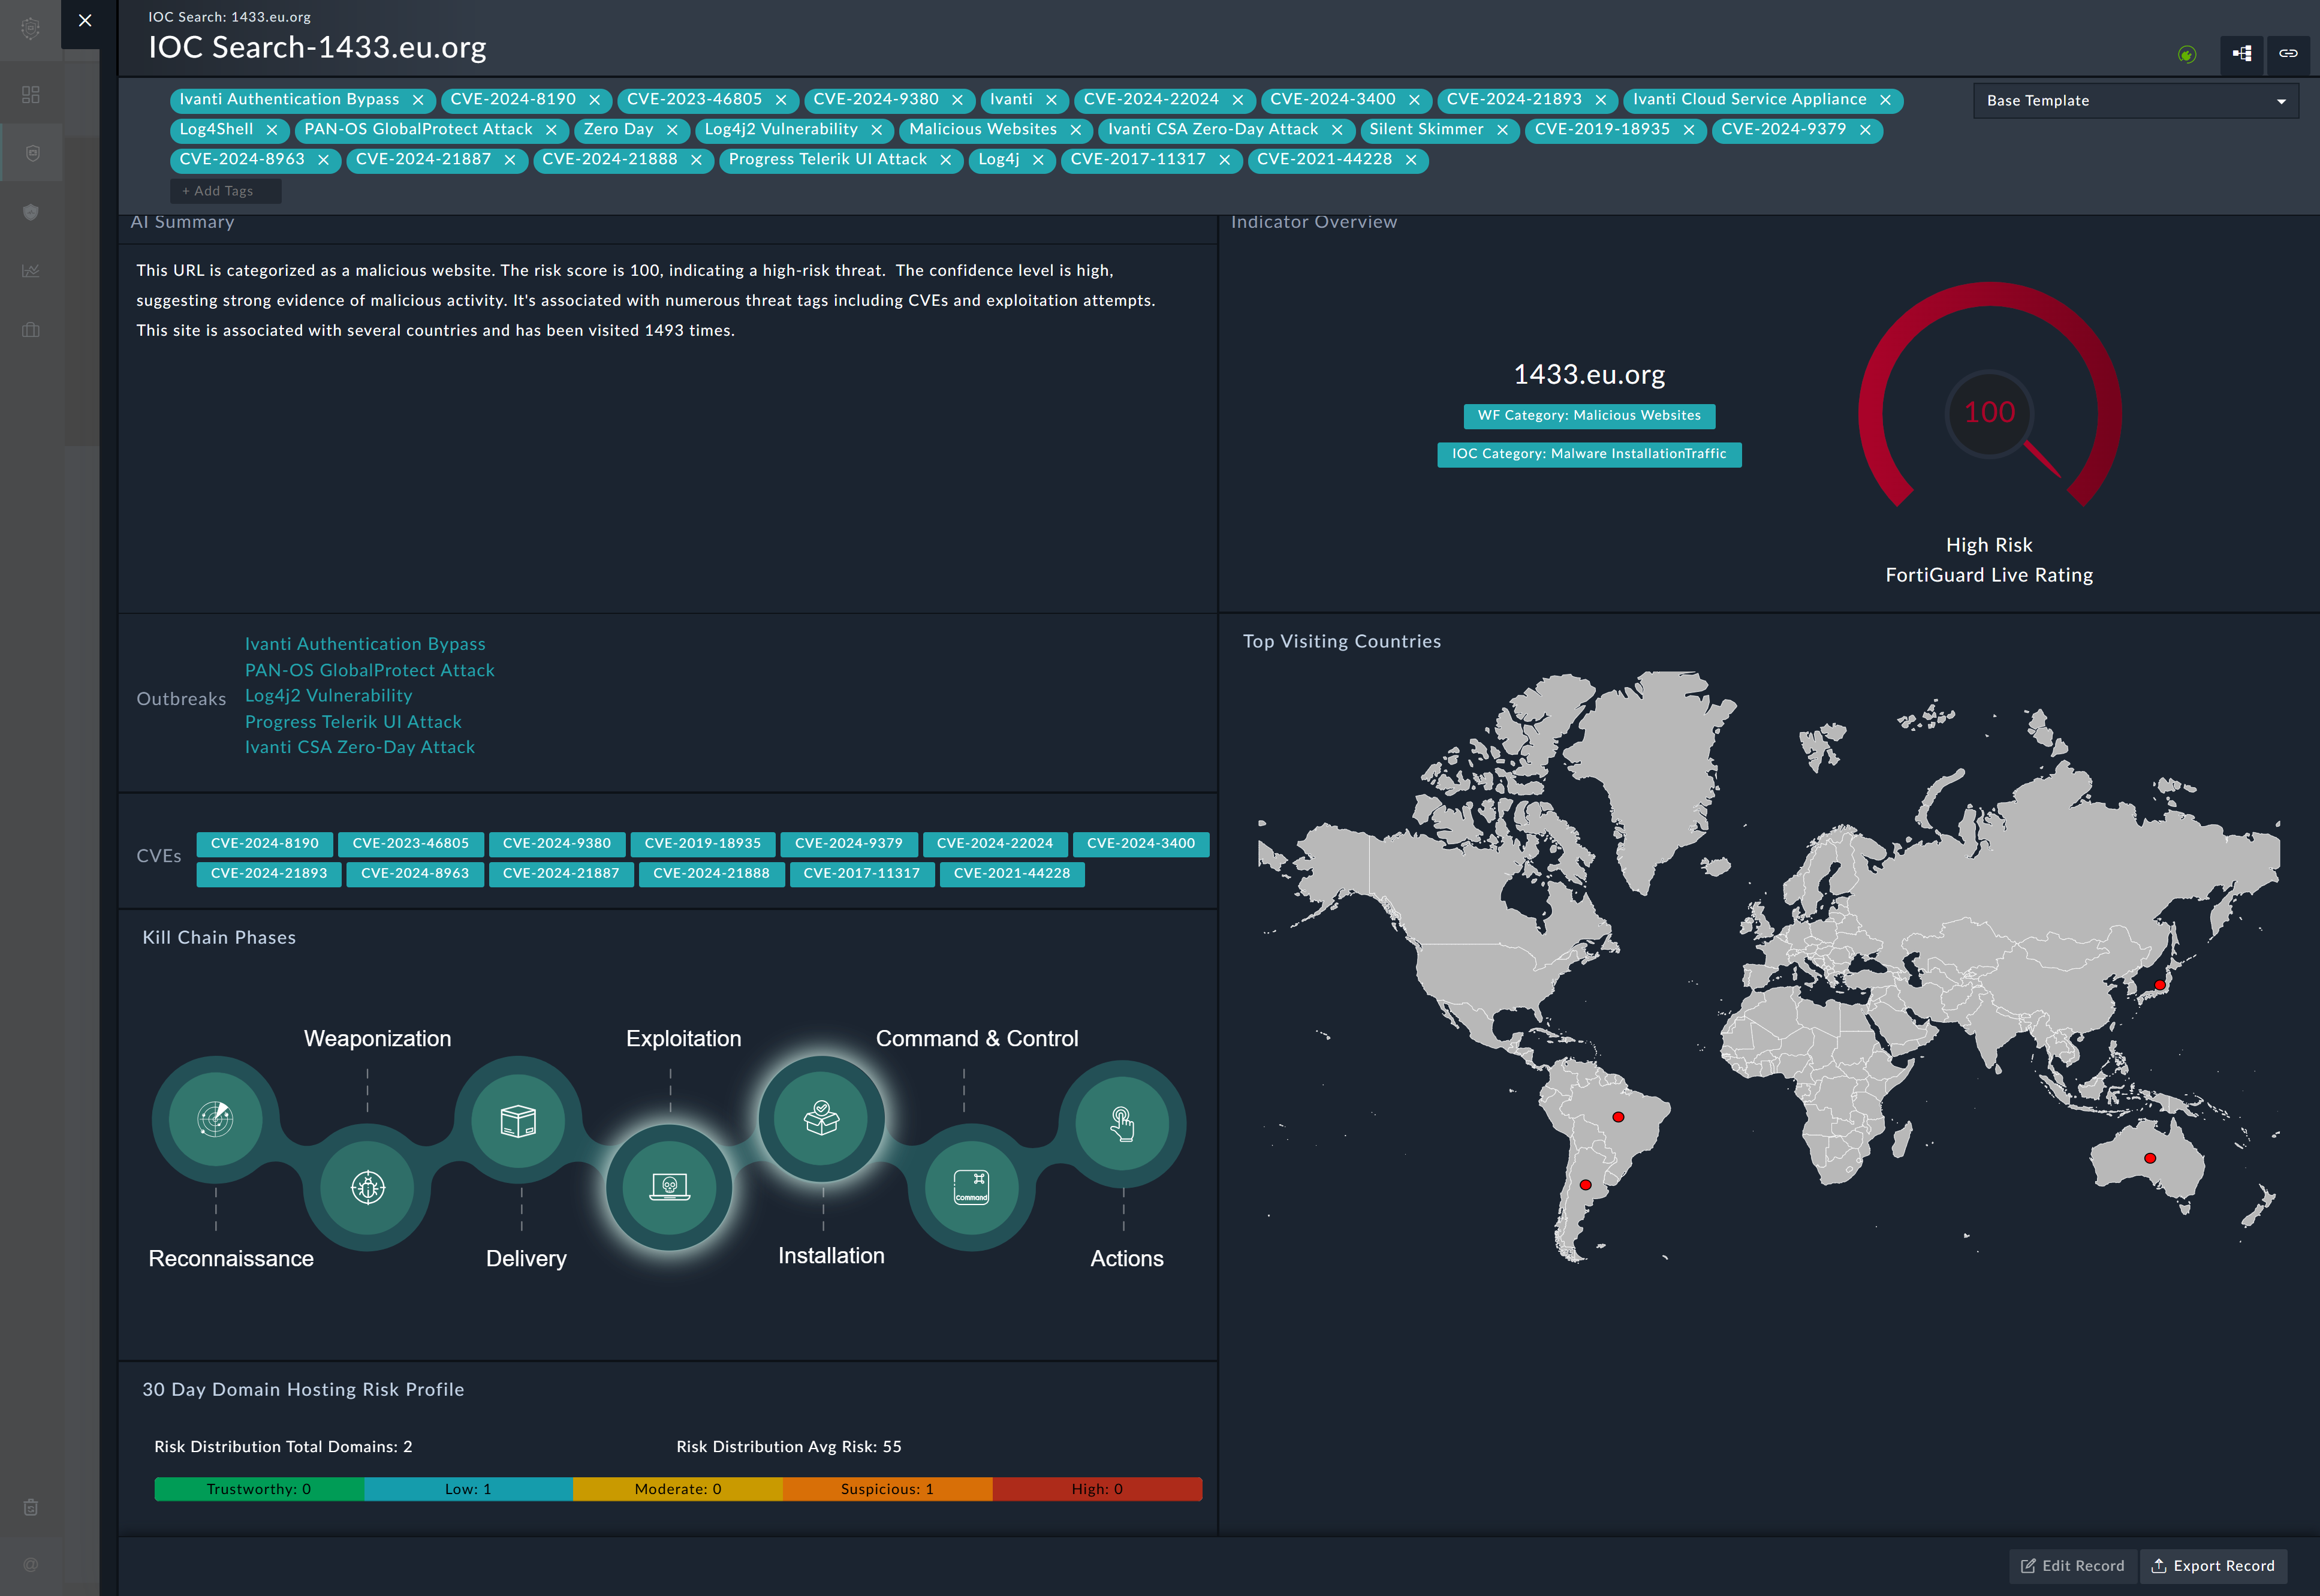Click + Add Tags to add a new tag
Screen dimensions: 2320x1596
coord(226,190)
